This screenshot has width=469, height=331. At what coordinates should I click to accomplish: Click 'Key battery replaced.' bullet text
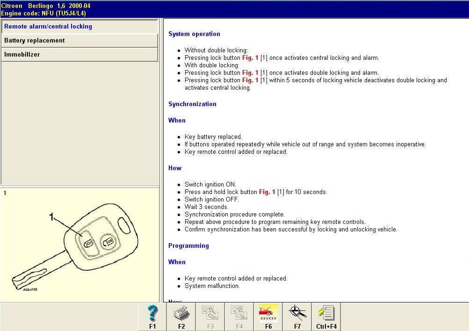(213, 137)
